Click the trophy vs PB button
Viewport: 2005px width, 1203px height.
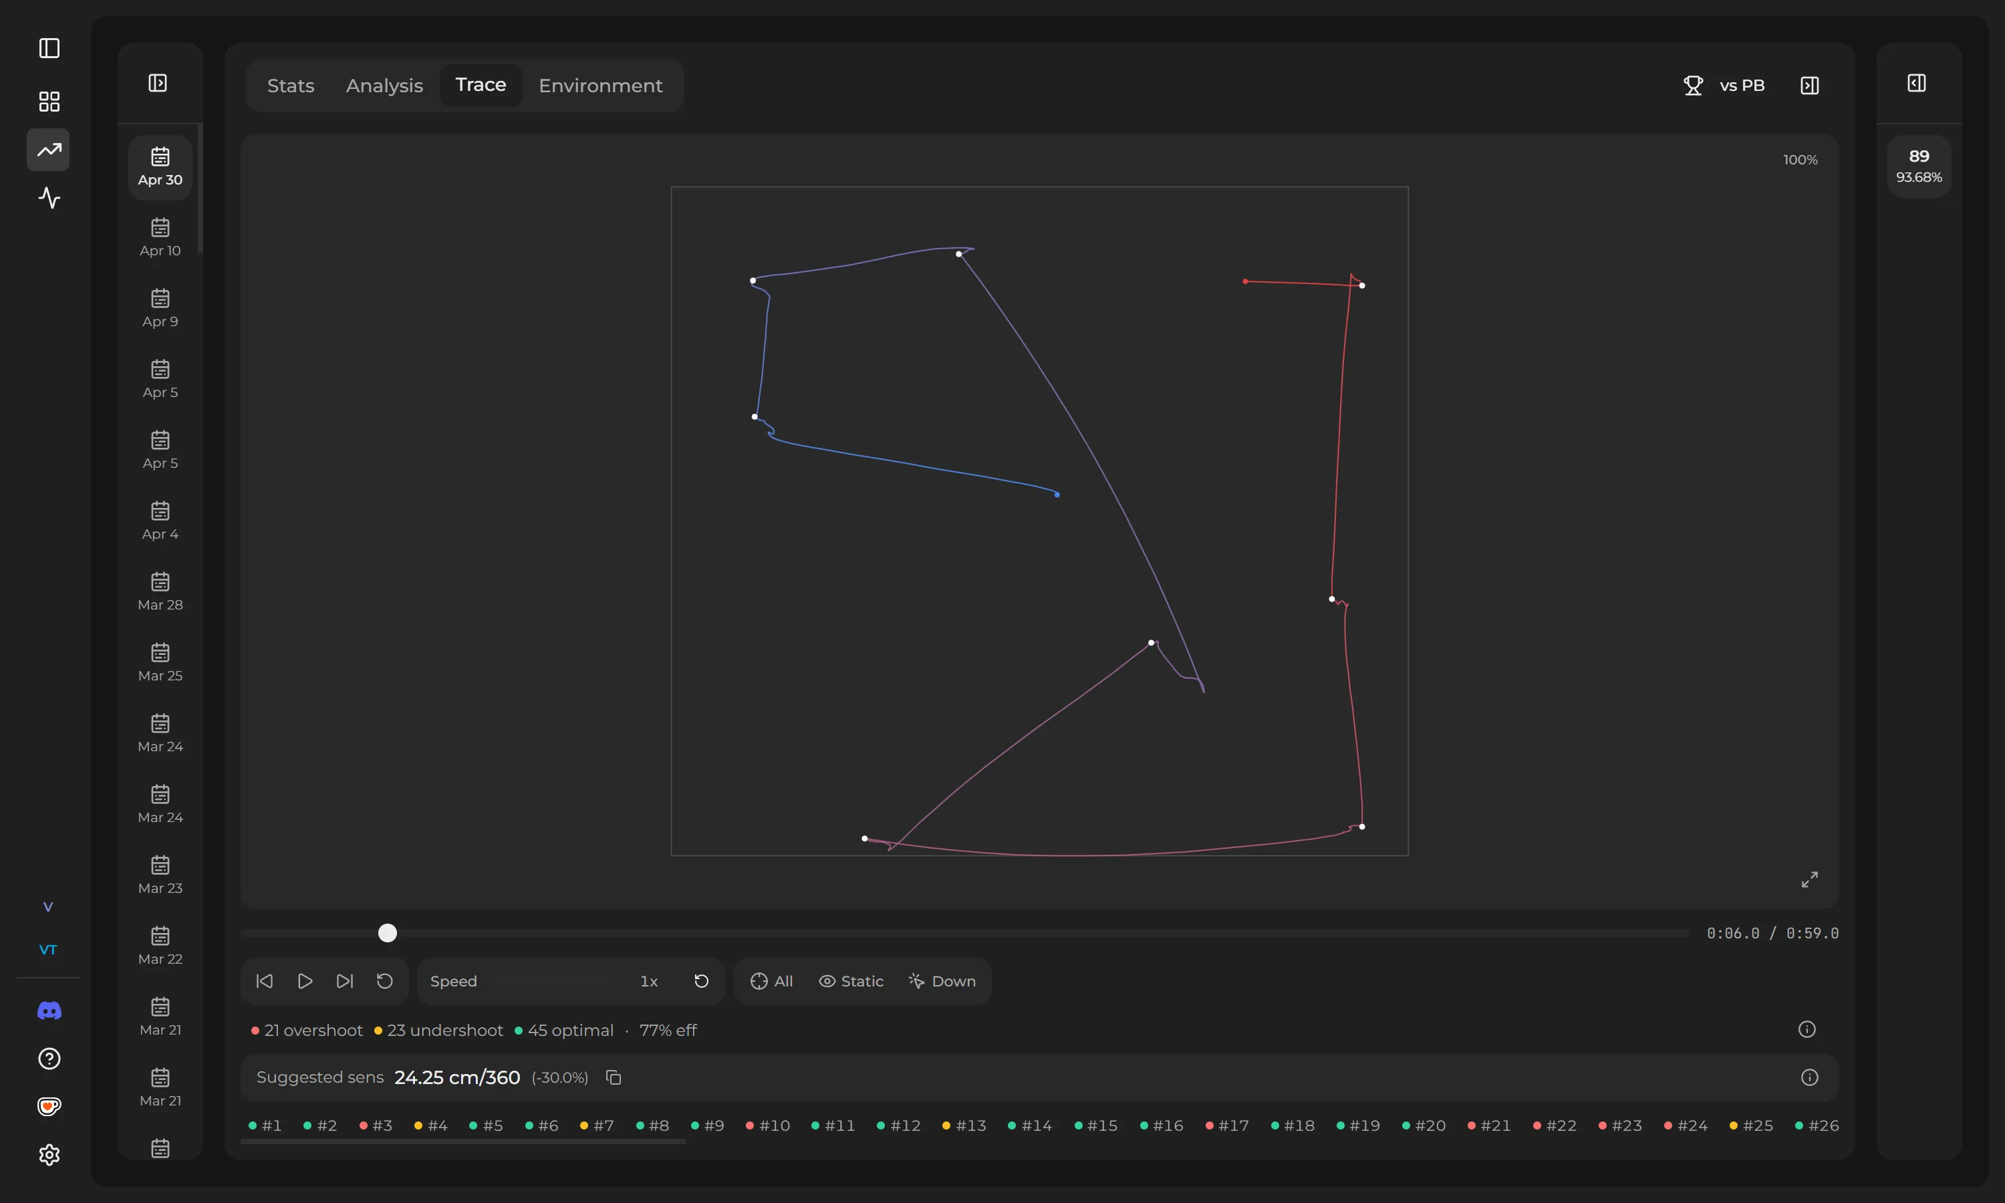1724,85
